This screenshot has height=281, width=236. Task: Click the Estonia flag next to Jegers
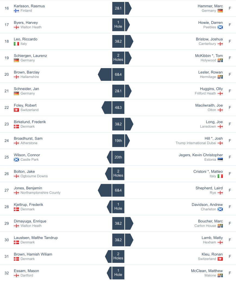220,160
